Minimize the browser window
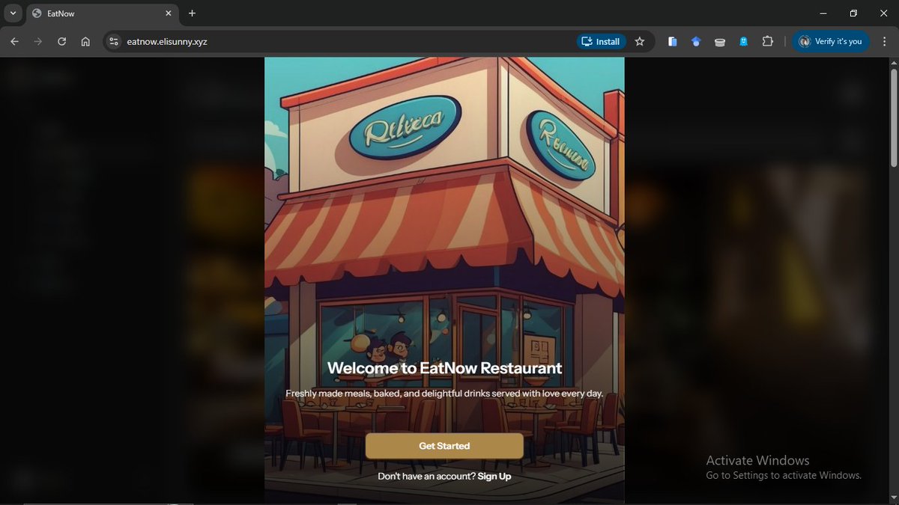 [x=823, y=13]
